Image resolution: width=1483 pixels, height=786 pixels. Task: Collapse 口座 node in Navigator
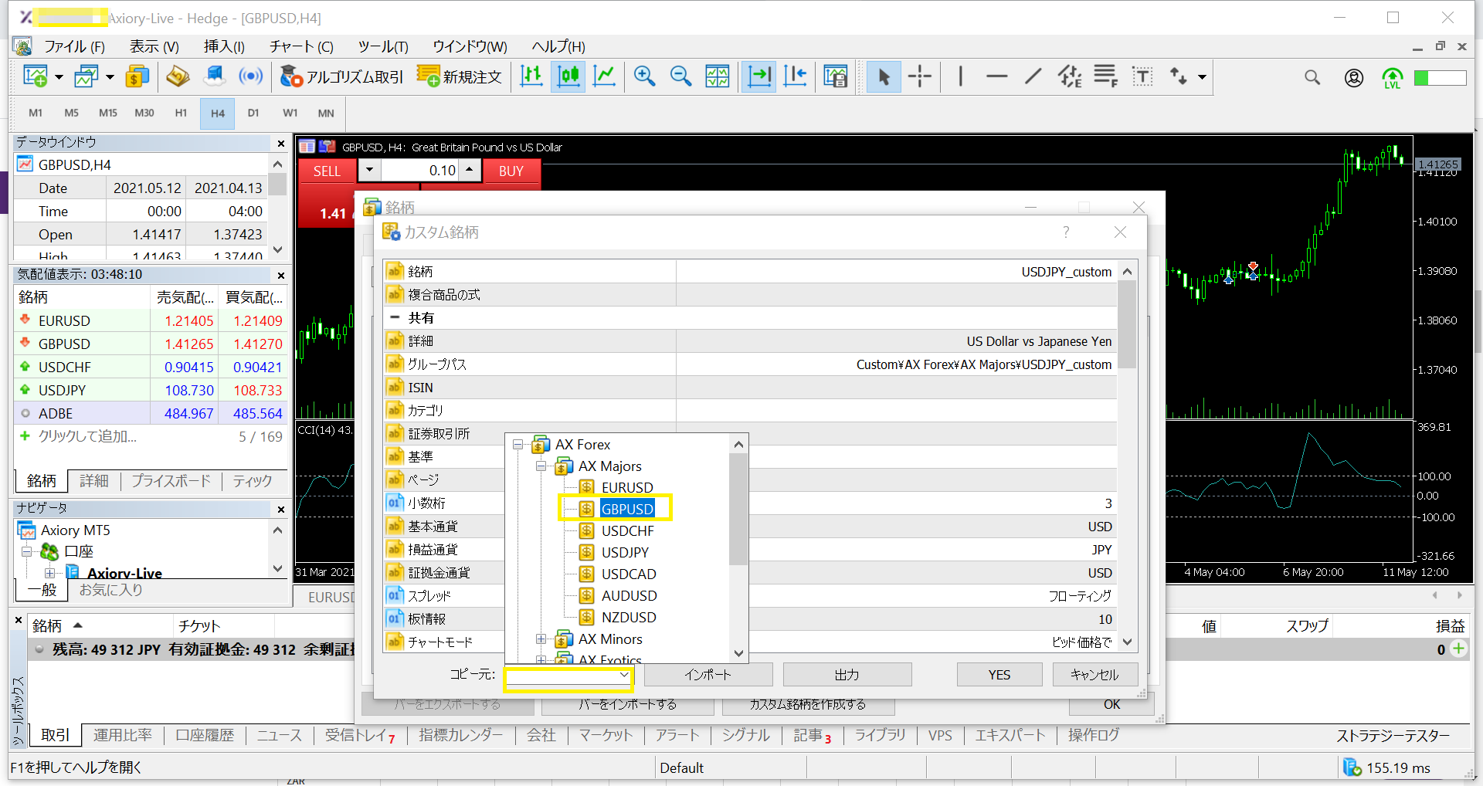point(27,552)
